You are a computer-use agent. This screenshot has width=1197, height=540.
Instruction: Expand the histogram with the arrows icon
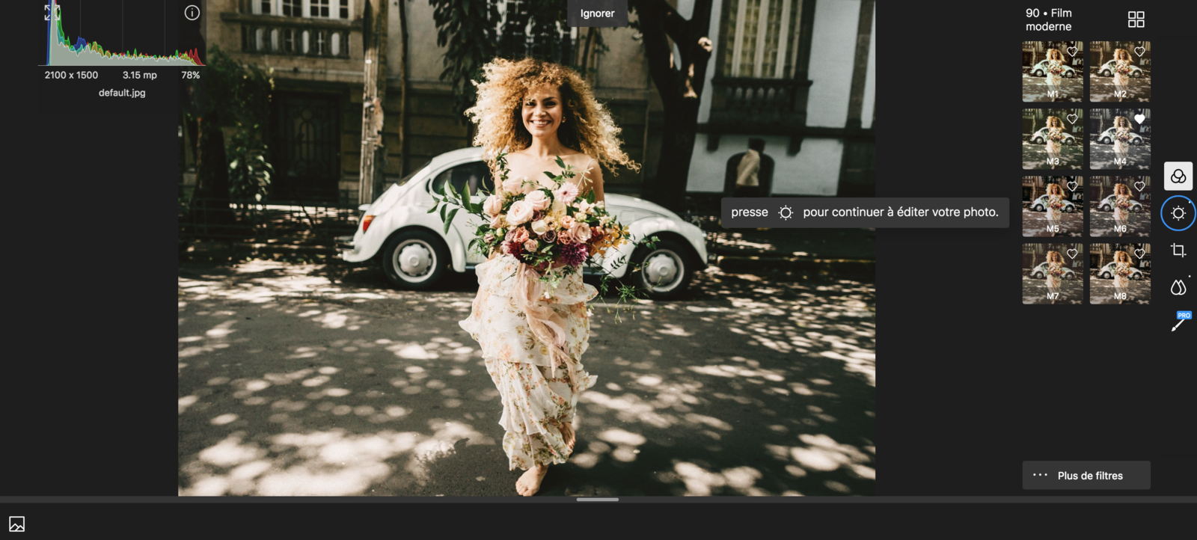(x=52, y=12)
